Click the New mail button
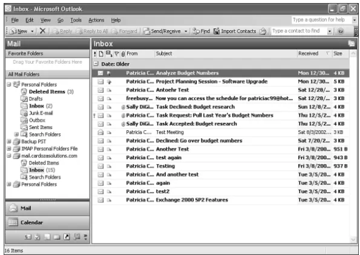The height and width of the screenshot is (255, 360). pyautogui.click(x=19, y=31)
